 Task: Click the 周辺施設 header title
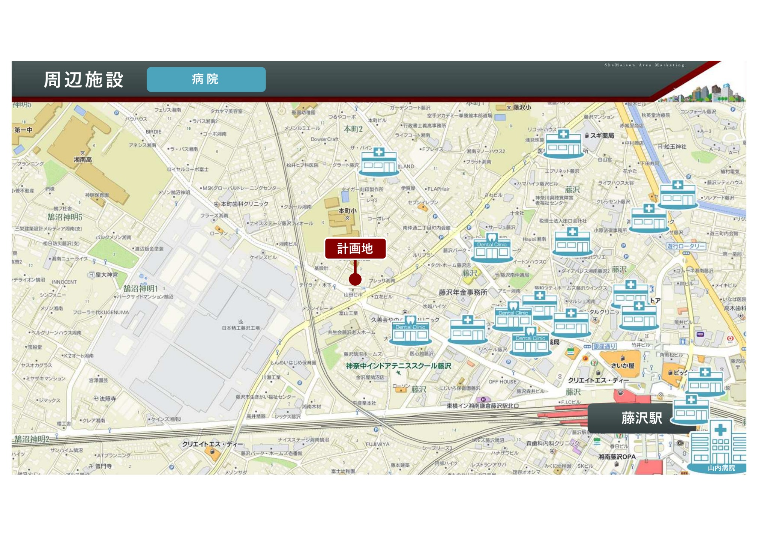click(84, 80)
